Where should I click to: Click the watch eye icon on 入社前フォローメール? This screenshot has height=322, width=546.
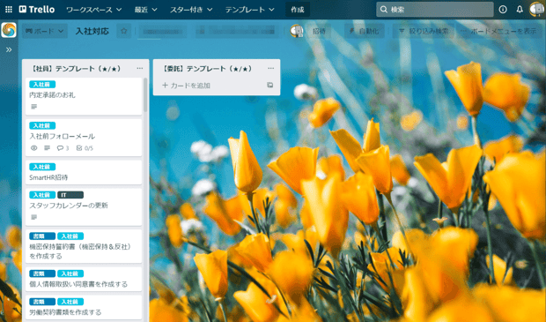click(x=33, y=148)
